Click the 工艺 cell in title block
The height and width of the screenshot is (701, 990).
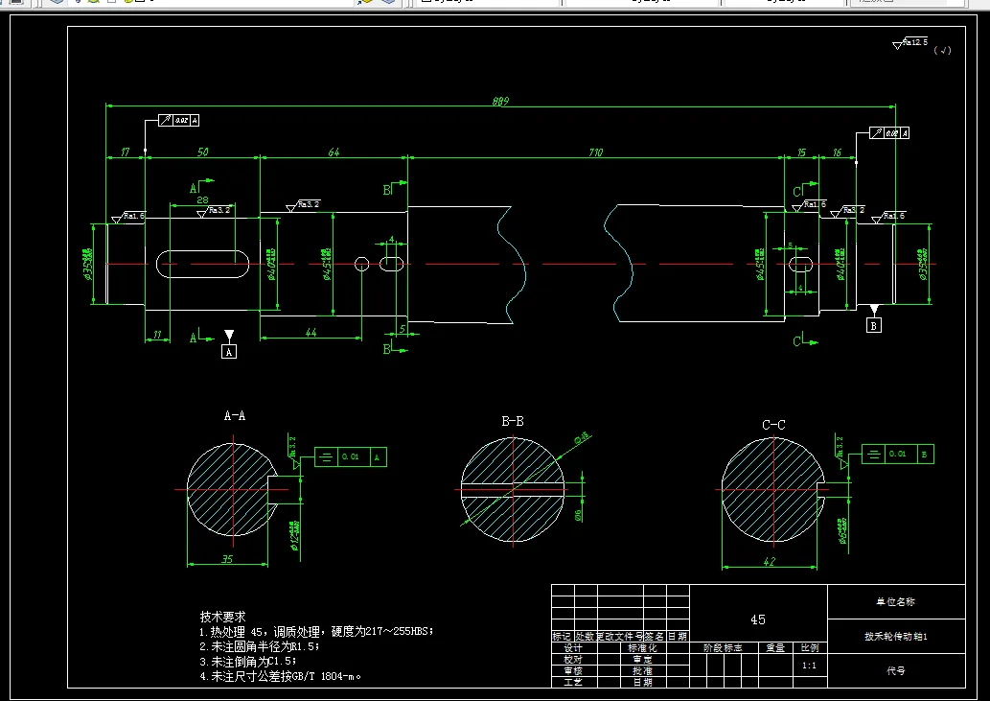click(573, 682)
